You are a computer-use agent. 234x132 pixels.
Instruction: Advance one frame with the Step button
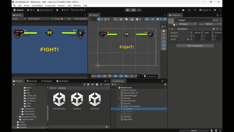coord(139,10)
